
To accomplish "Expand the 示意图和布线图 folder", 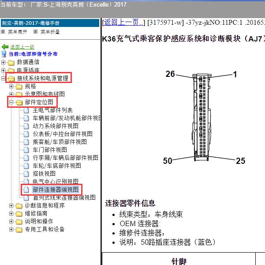I will (x=11, y=94).
